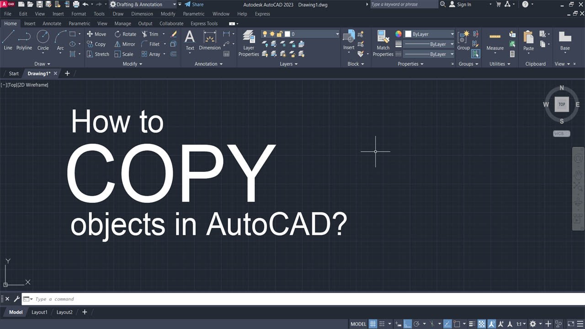Toggle snap mode in status bar
The width and height of the screenshot is (585, 329).
coord(382,324)
